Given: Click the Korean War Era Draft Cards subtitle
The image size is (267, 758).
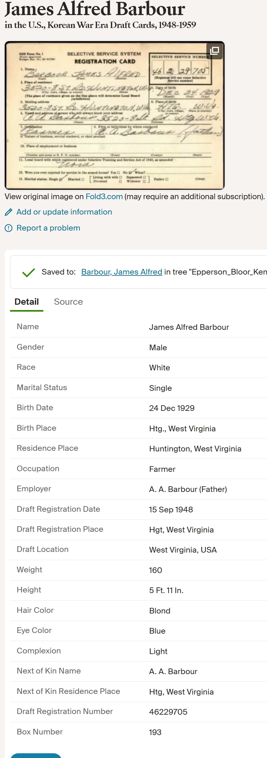Looking at the screenshot, I should (x=100, y=25).
